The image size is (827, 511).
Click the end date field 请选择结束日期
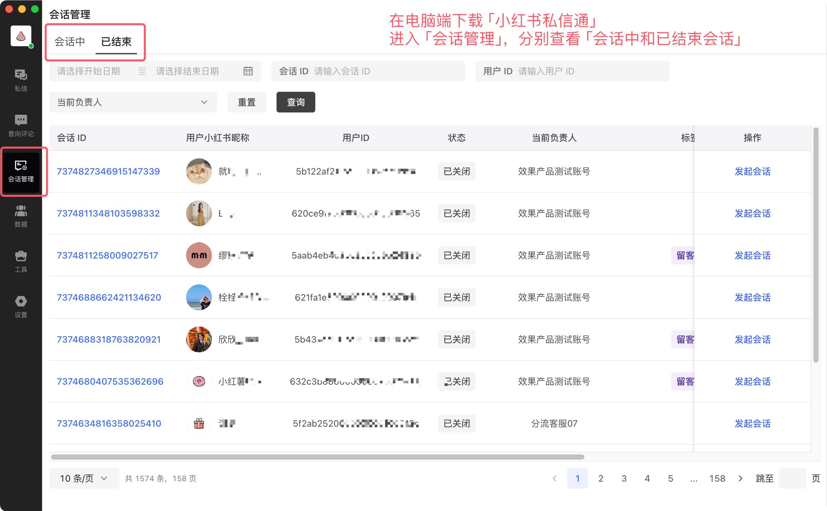187,71
